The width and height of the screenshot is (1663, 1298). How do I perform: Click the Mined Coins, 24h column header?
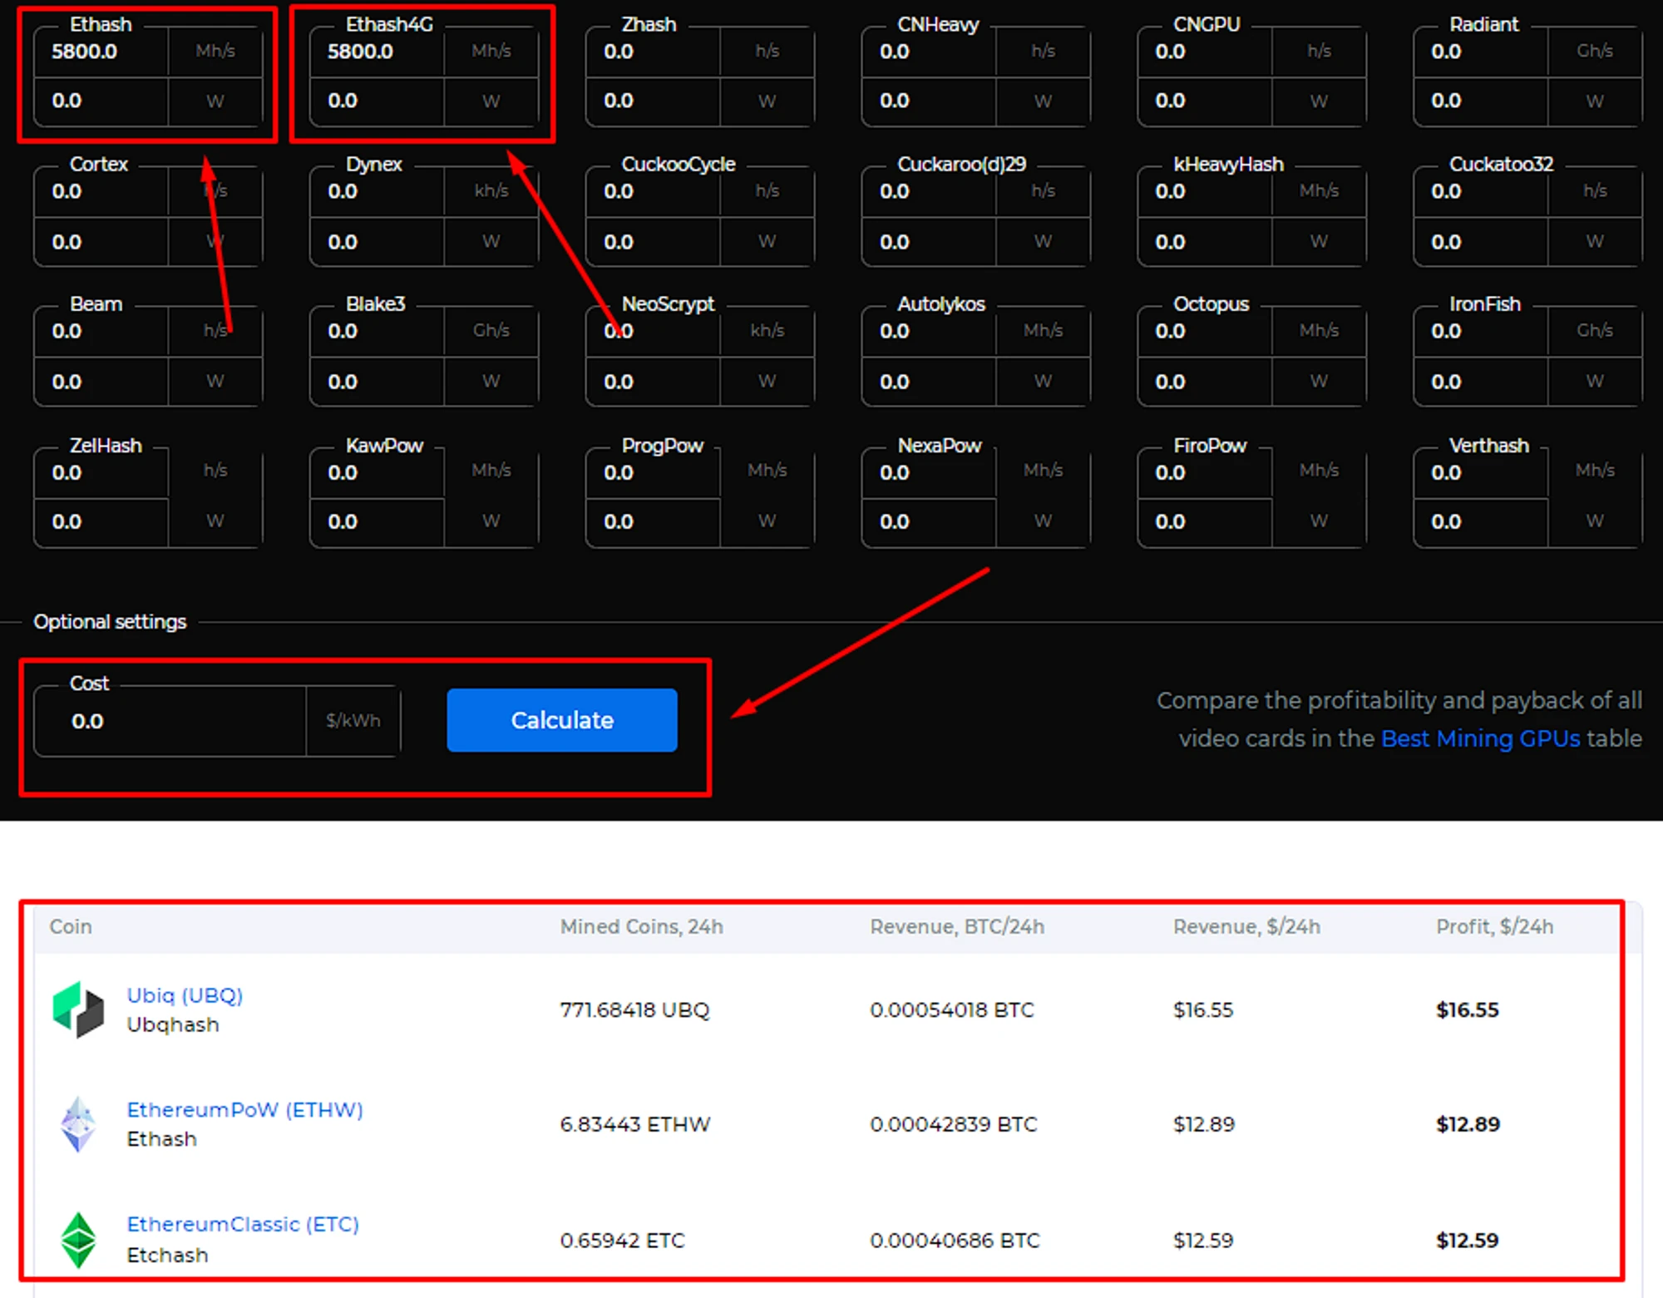tap(641, 926)
